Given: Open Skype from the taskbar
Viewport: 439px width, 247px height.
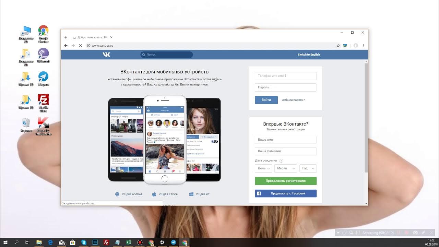Looking at the screenshot, I should pos(84,243).
